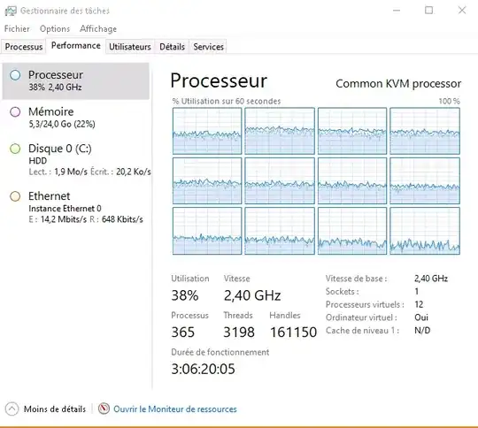
Task: Click the 365 Processus count
Action: pyautogui.click(x=183, y=332)
